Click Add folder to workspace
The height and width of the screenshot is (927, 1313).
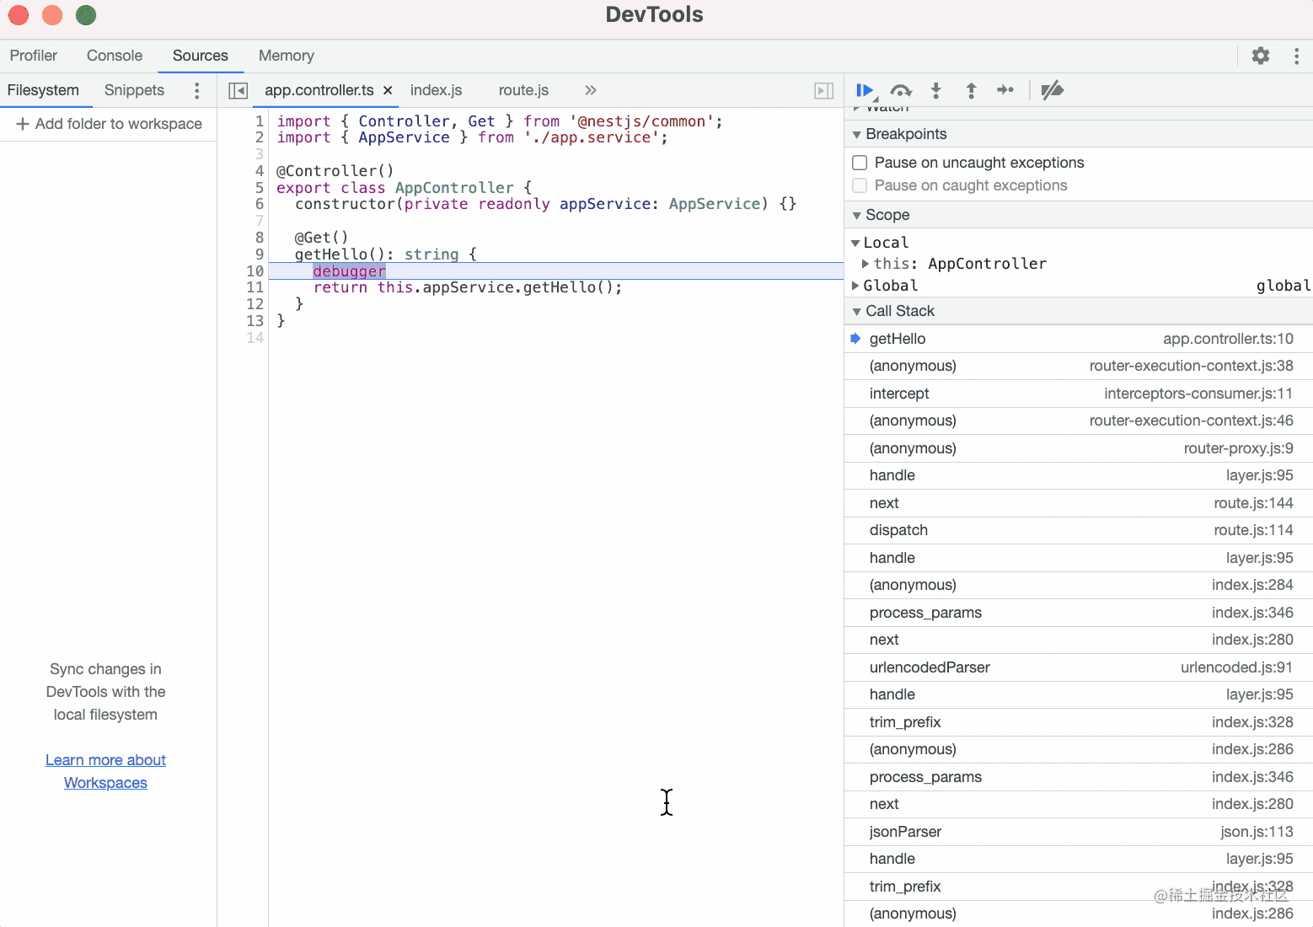pyautogui.click(x=110, y=124)
